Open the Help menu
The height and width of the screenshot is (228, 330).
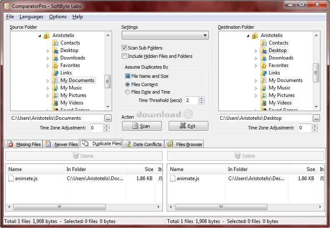[77, 17]
